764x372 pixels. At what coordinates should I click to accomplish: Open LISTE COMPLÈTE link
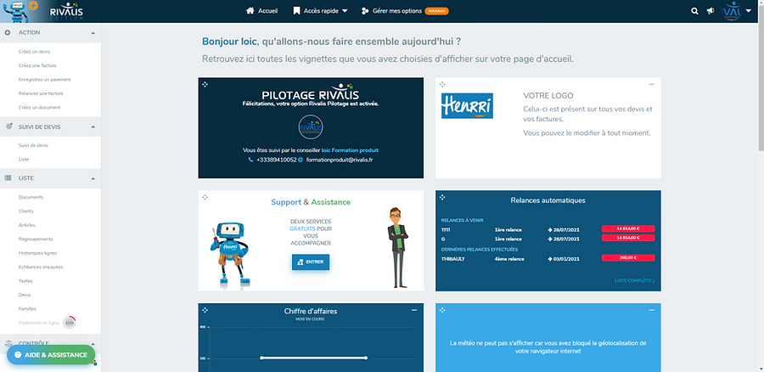634,281
